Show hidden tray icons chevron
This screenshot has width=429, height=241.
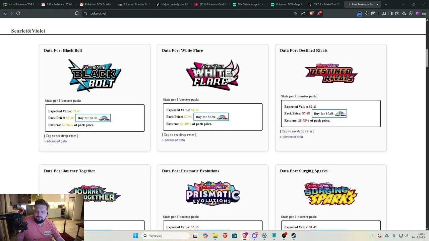[372, 236]
